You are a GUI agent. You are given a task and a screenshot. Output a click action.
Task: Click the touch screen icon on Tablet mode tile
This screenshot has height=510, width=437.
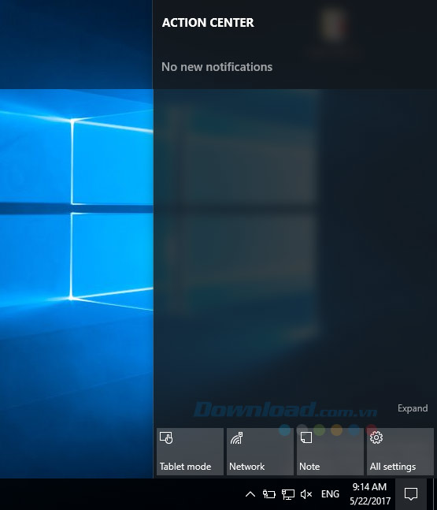click(x=166, y=437)
